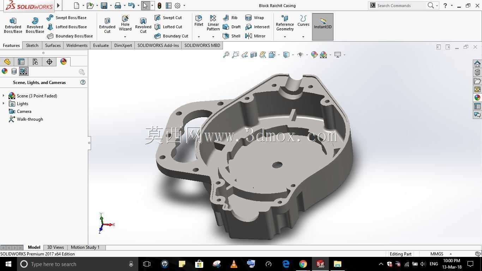Viewport: 482px width, 271px height.
Task: Click the Shell command
Action: pyautogui.click(x=231, y=36)
